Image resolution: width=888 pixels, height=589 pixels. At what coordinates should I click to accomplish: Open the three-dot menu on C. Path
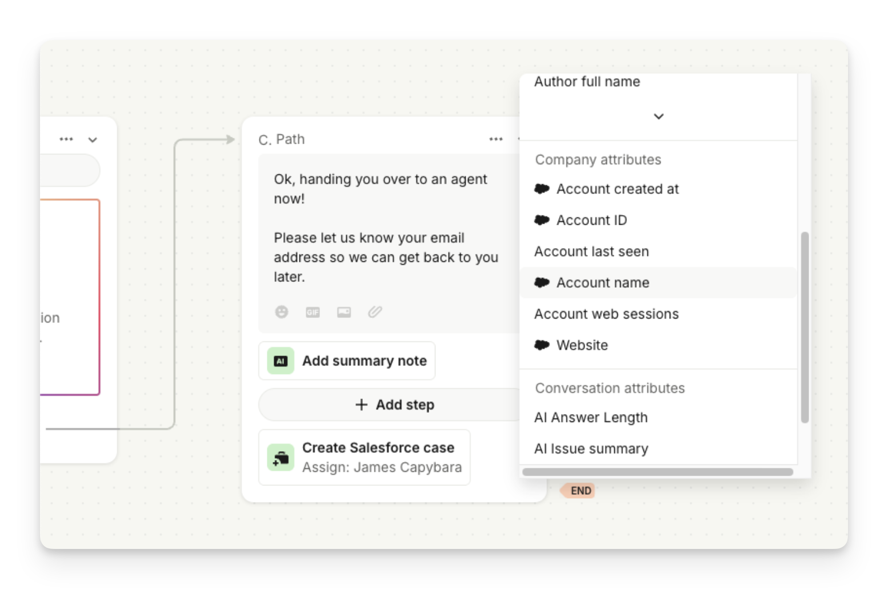pos(495,139)
